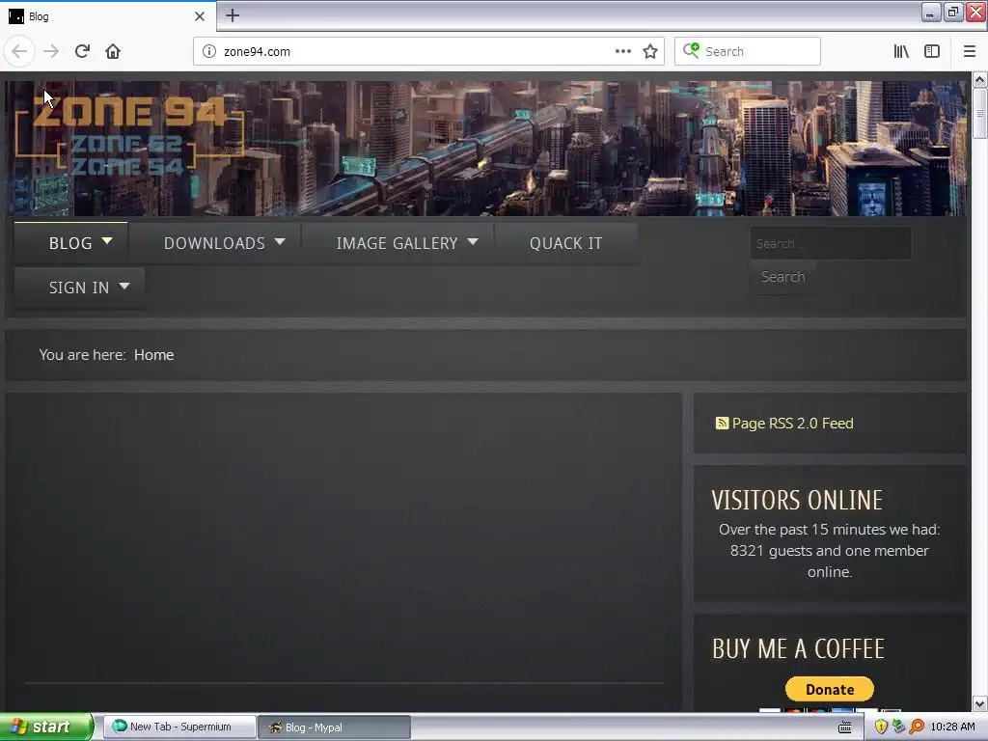Image resolution: width=988 pixels, height=741 pixels.
Task: Click the BUY ME A COFFEE heading
Action: pyautogui.click(x=798, y=649)
